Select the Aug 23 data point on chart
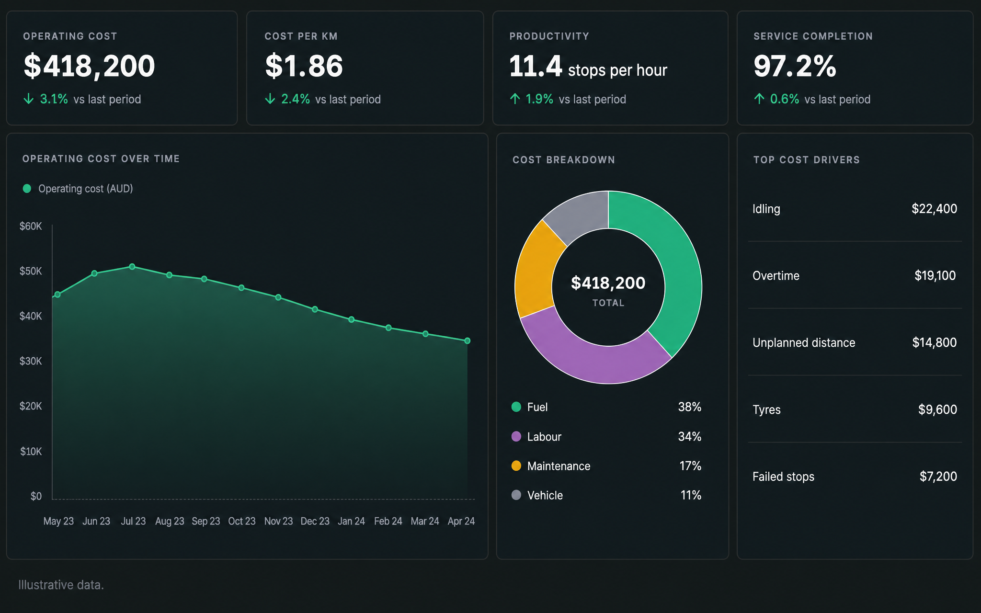The width and height of the screenshot is (981, 613). (x=169, y=275)
